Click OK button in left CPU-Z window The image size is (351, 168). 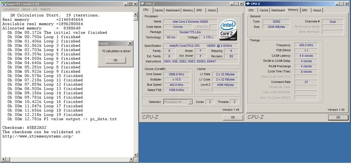233,117
